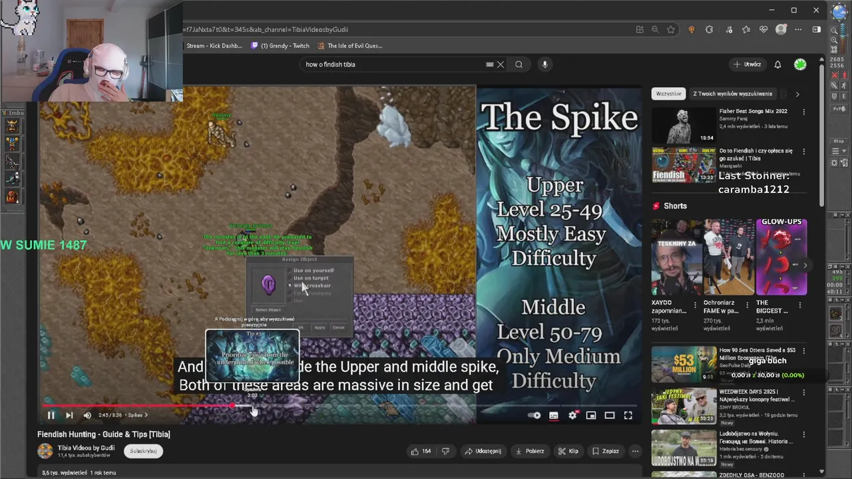This screenshot has width=852, height=479.
Task: Open YouTube notifications bell
Action: click(x=777, y=65)
